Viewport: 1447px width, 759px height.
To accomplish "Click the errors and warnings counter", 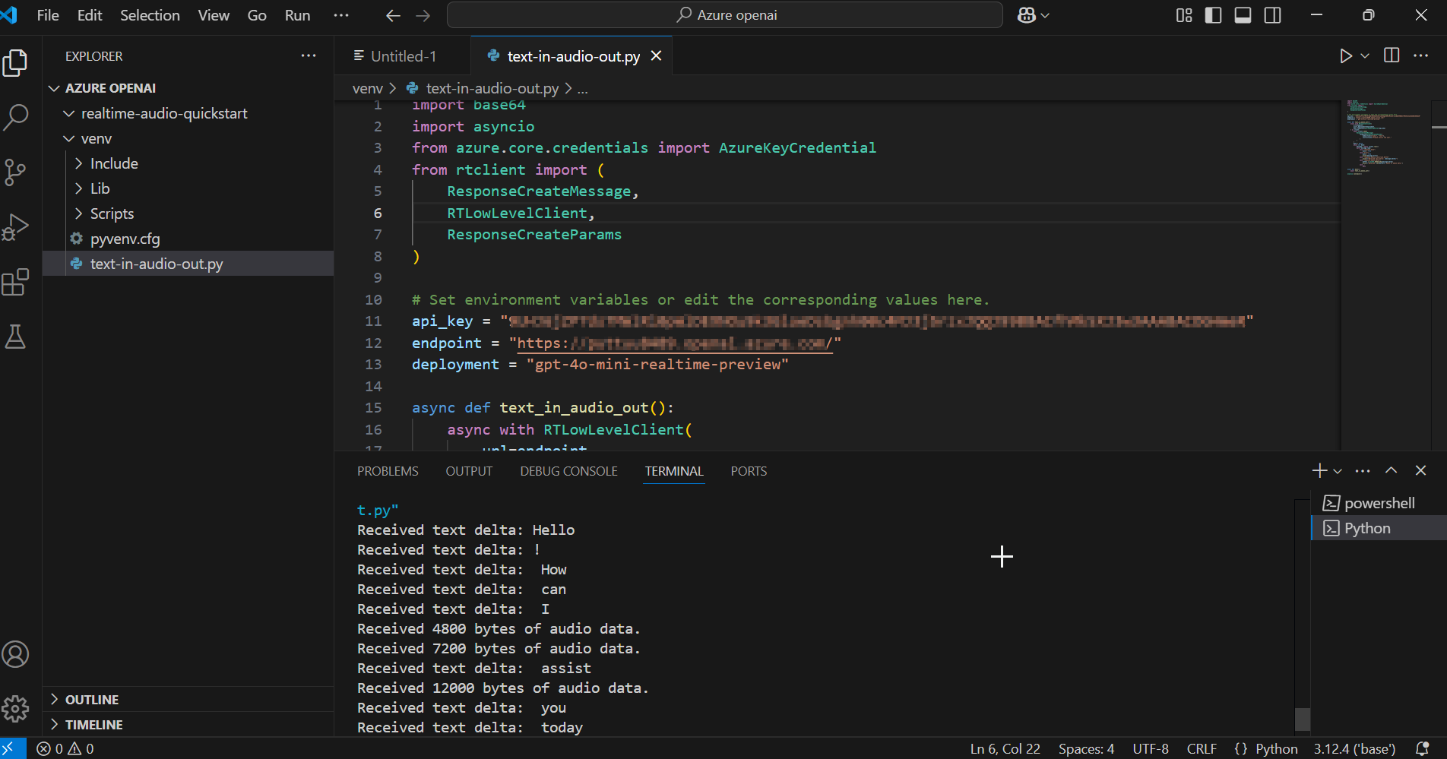I will point(65,748).
